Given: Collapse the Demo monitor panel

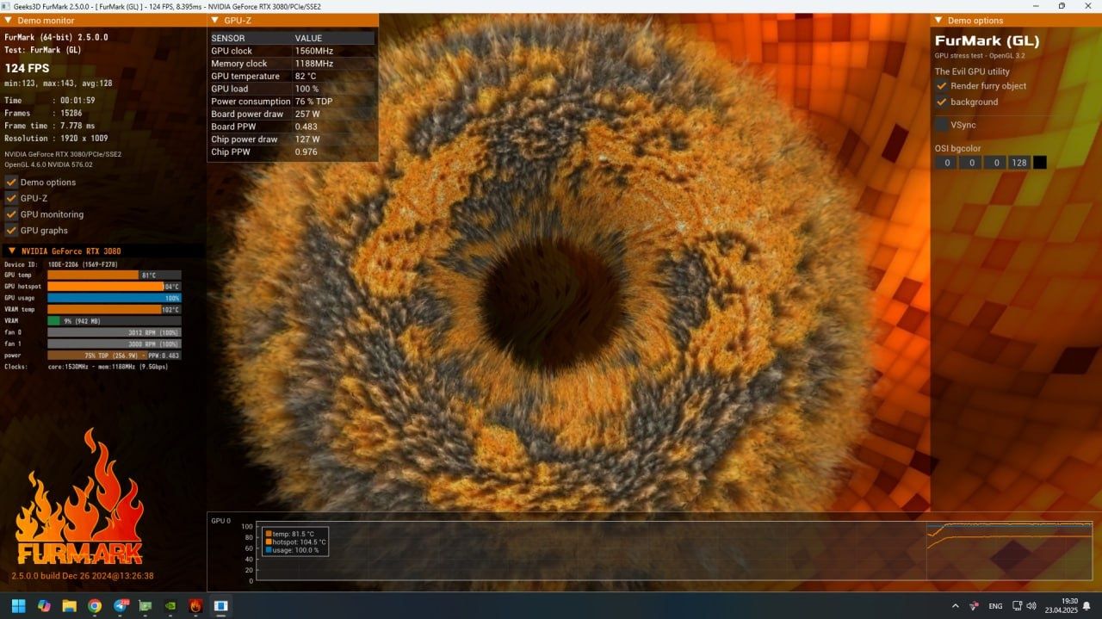Looking at the screenshot, I should (9, 20).
